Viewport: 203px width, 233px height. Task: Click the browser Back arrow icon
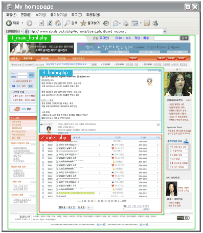click(9, 23)
